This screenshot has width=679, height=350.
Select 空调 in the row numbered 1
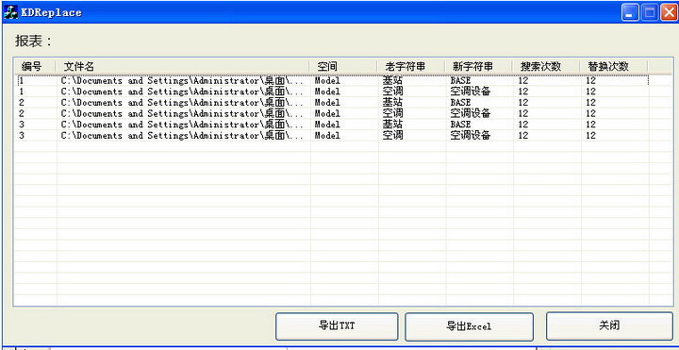[392, 92]
